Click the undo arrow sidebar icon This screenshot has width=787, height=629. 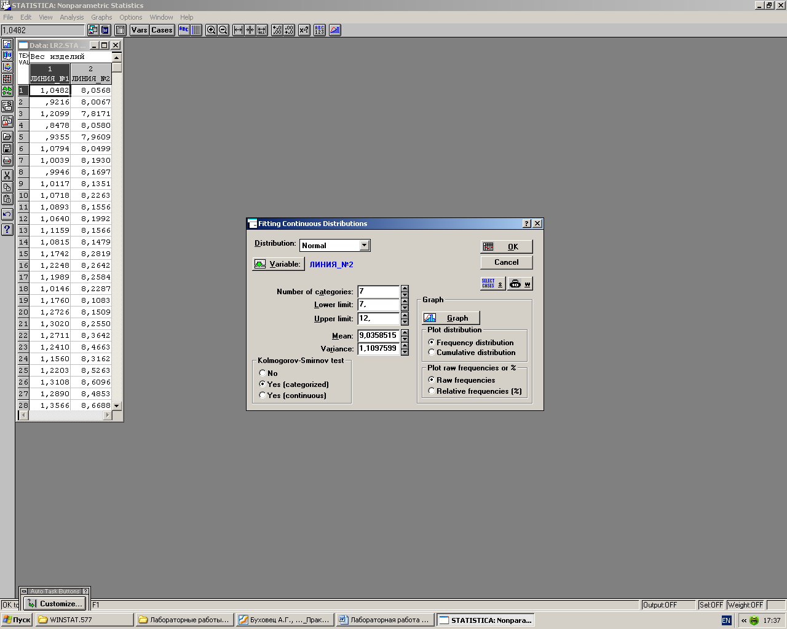(x=7, y=214)
